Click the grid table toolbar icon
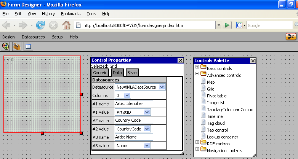Screen dimensions: 298x159 [x=28, y=46]
